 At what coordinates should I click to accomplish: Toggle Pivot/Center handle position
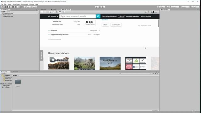tap(27, 7)
